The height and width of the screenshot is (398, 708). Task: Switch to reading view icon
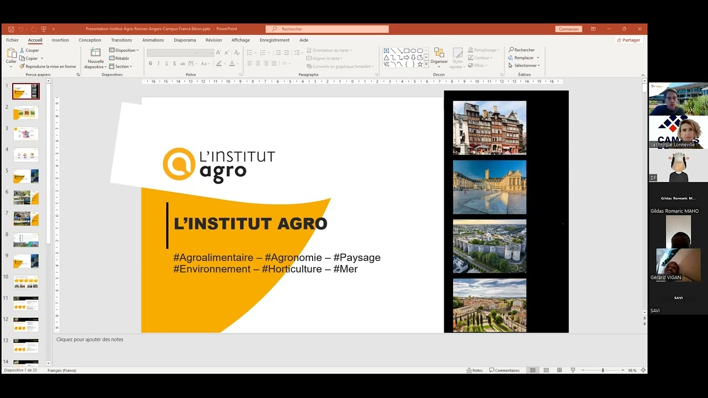[559, 370]
